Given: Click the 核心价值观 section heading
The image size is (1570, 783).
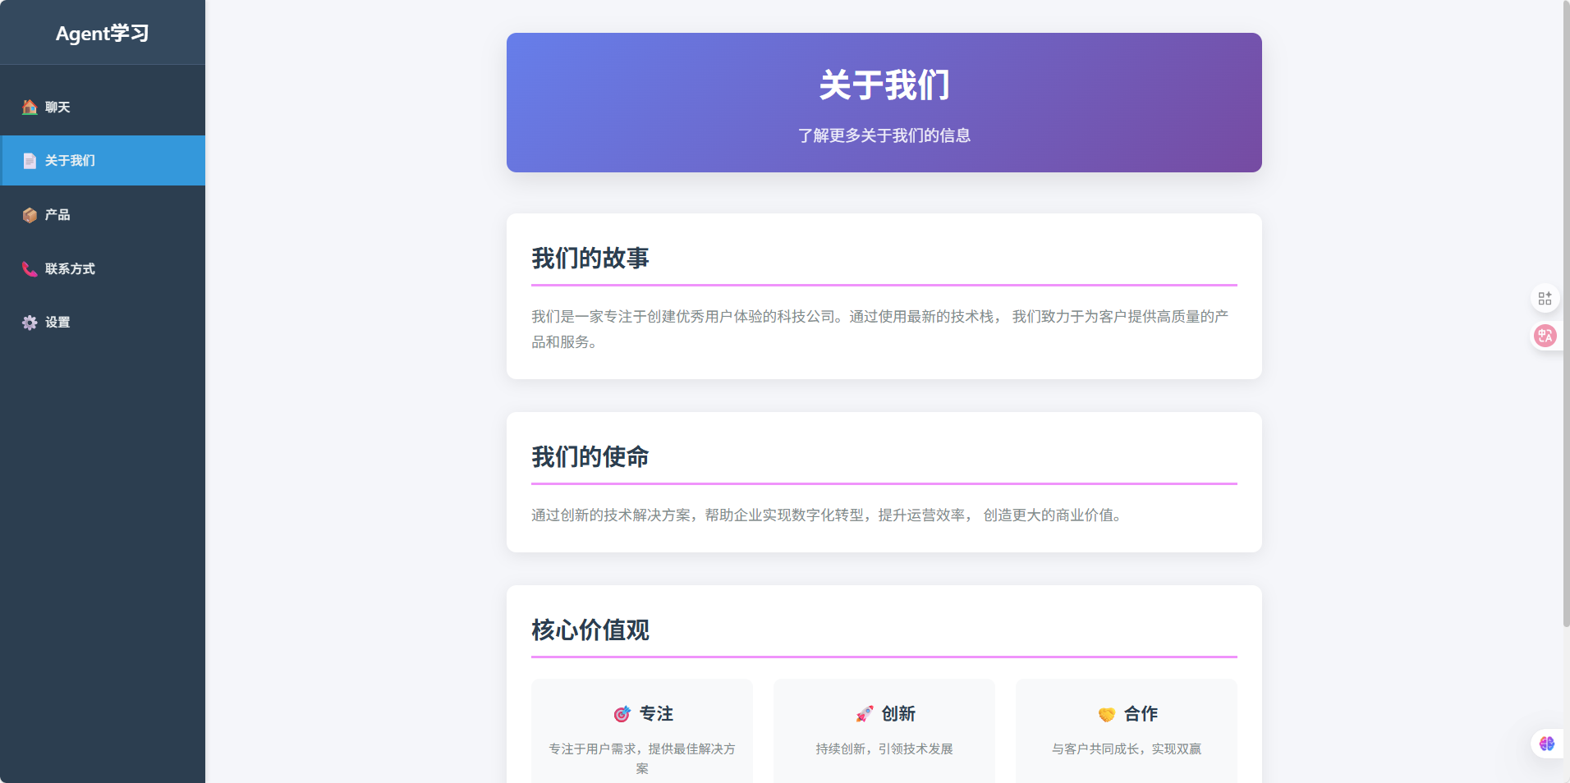Looking at the screenshot, I should (590, 630).
